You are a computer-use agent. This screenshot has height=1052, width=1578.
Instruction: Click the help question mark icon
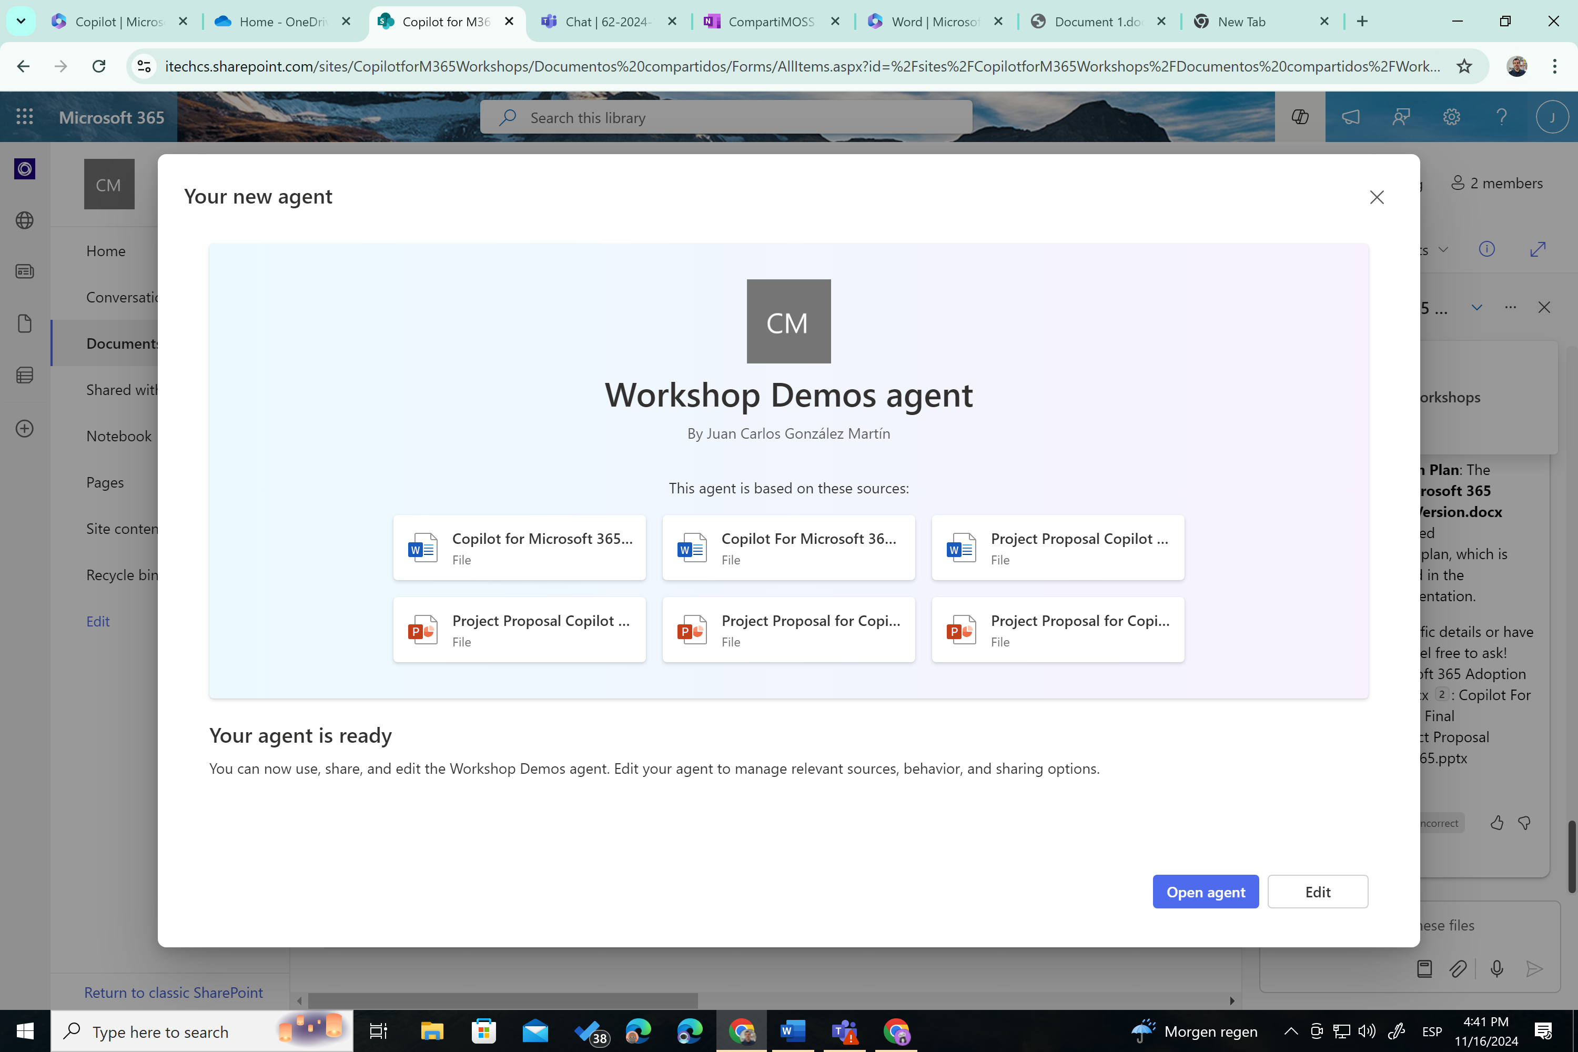point(1502,117)
